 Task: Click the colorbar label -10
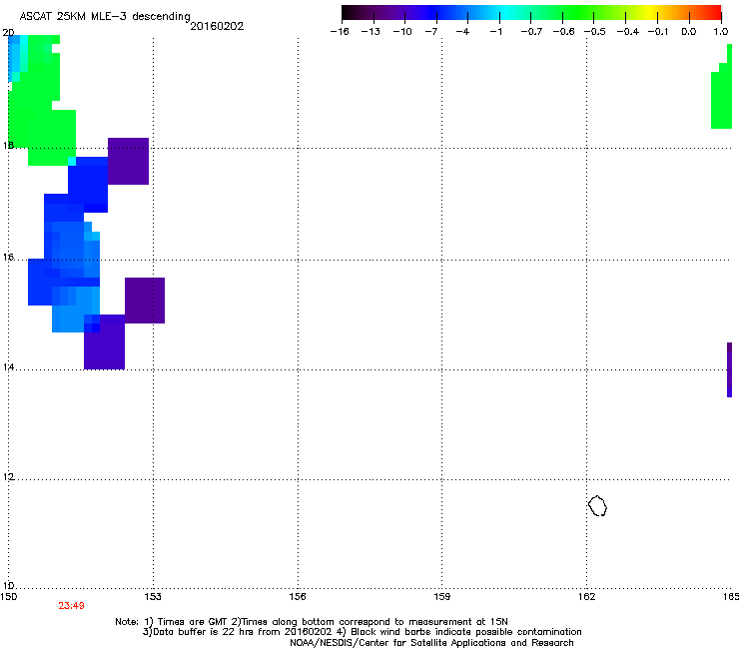coord(402,32)
